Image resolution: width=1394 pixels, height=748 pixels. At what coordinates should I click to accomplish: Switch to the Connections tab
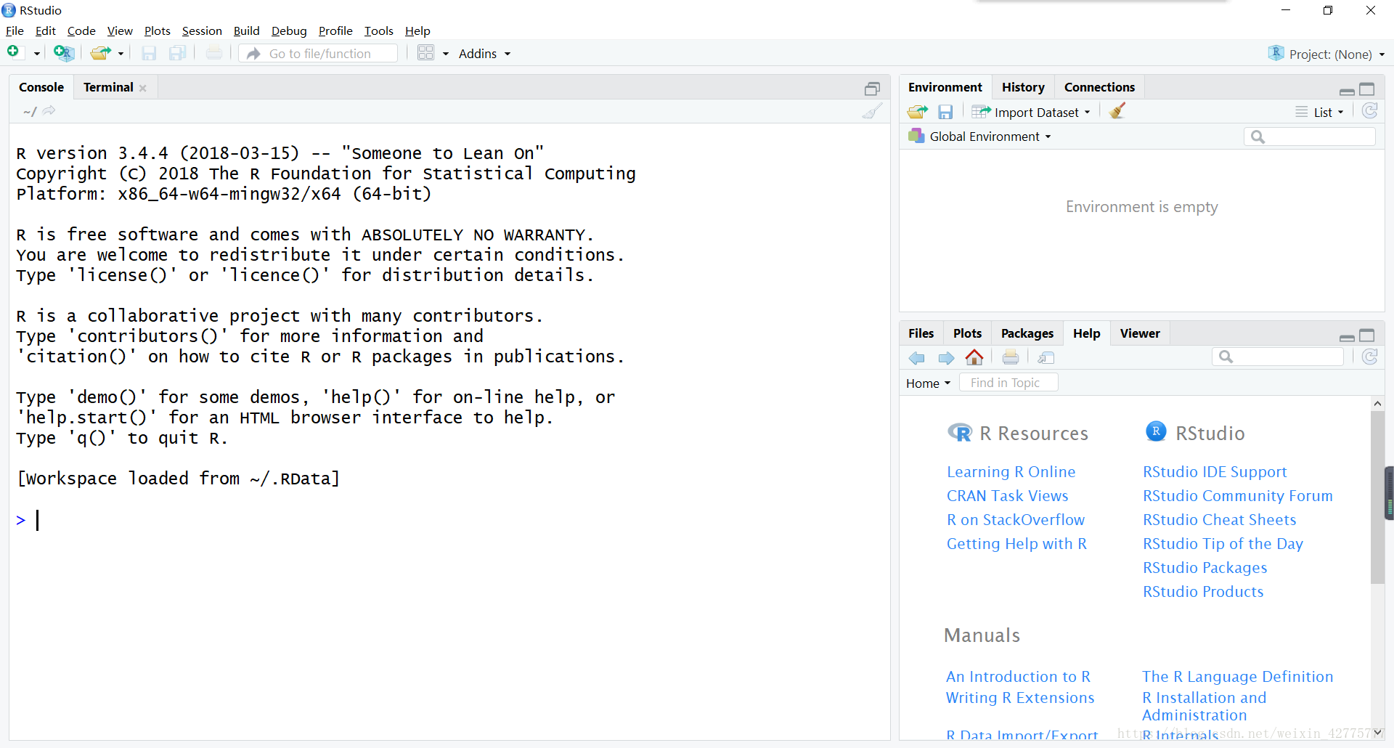(x=1099, y=87)
